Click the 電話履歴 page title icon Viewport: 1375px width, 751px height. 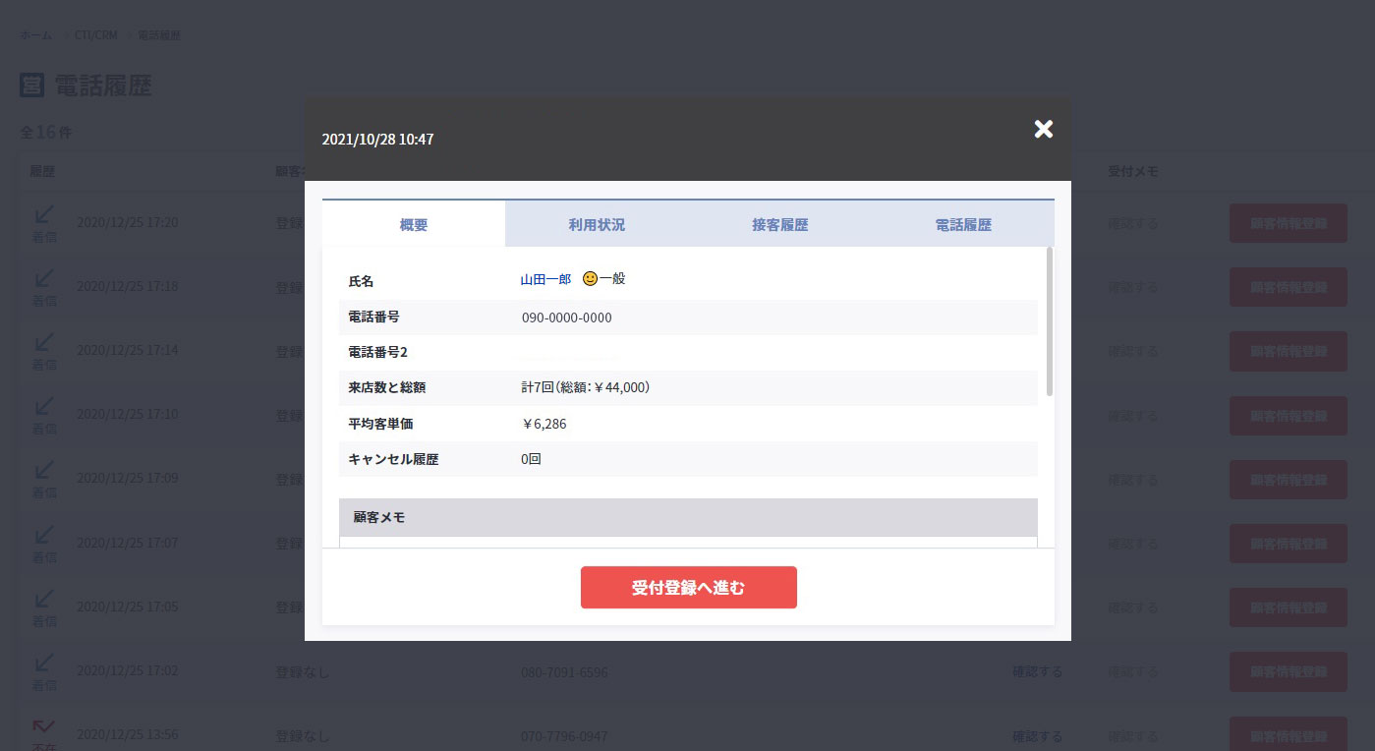[31, 86]
